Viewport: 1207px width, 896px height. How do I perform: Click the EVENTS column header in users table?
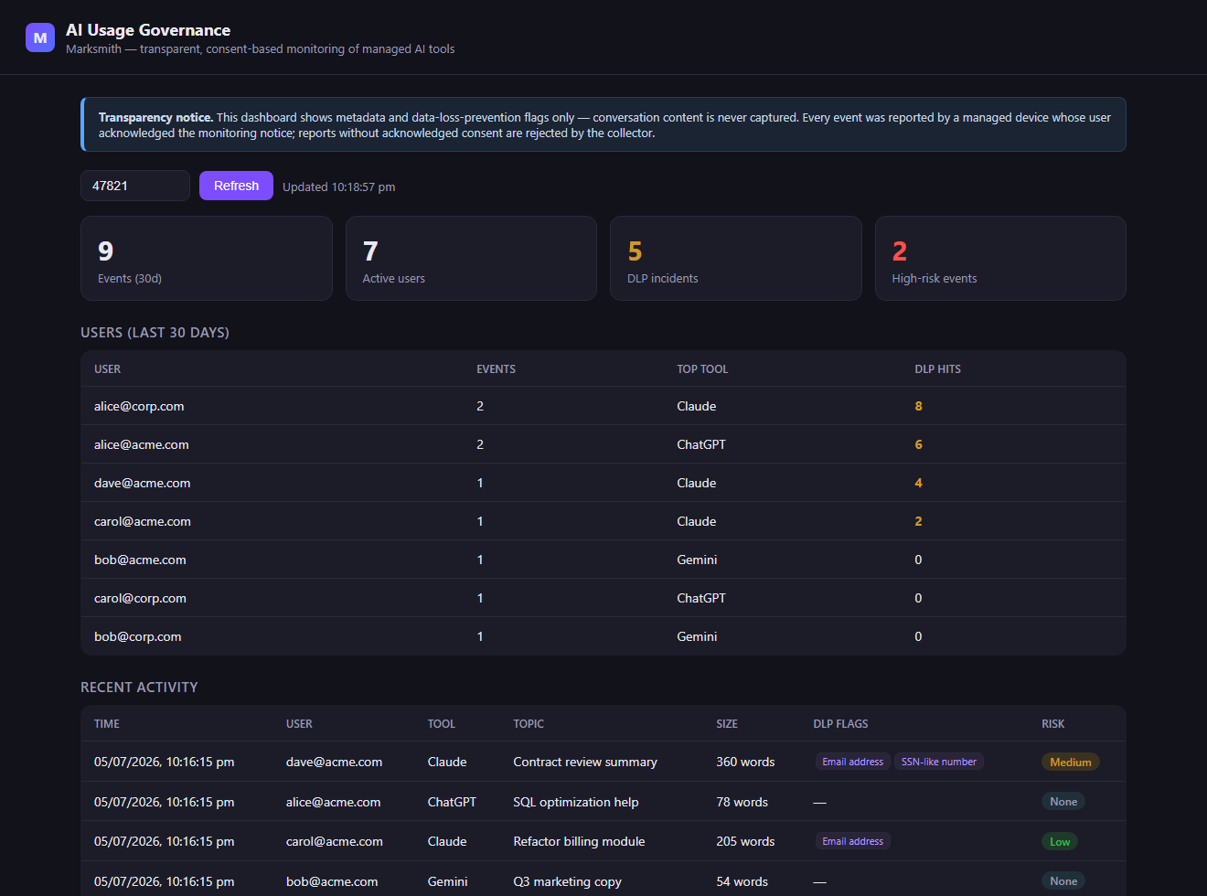pyautogui.click(x=496, y=369)
